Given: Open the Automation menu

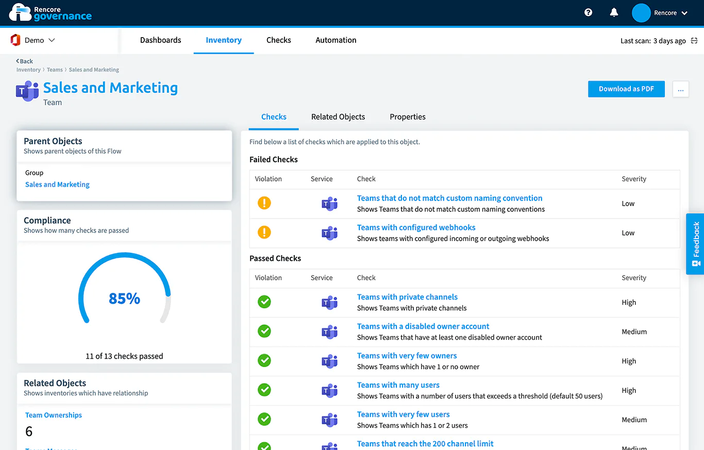Looking at the screenshot, I should [336, 40].
